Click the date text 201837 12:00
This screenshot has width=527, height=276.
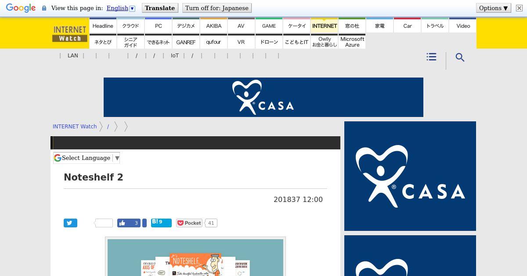coord(298,200)
